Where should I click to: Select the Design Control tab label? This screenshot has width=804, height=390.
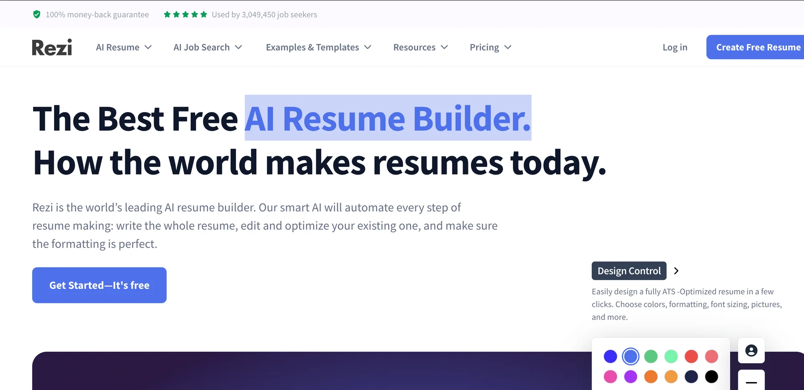pos(629,271)
